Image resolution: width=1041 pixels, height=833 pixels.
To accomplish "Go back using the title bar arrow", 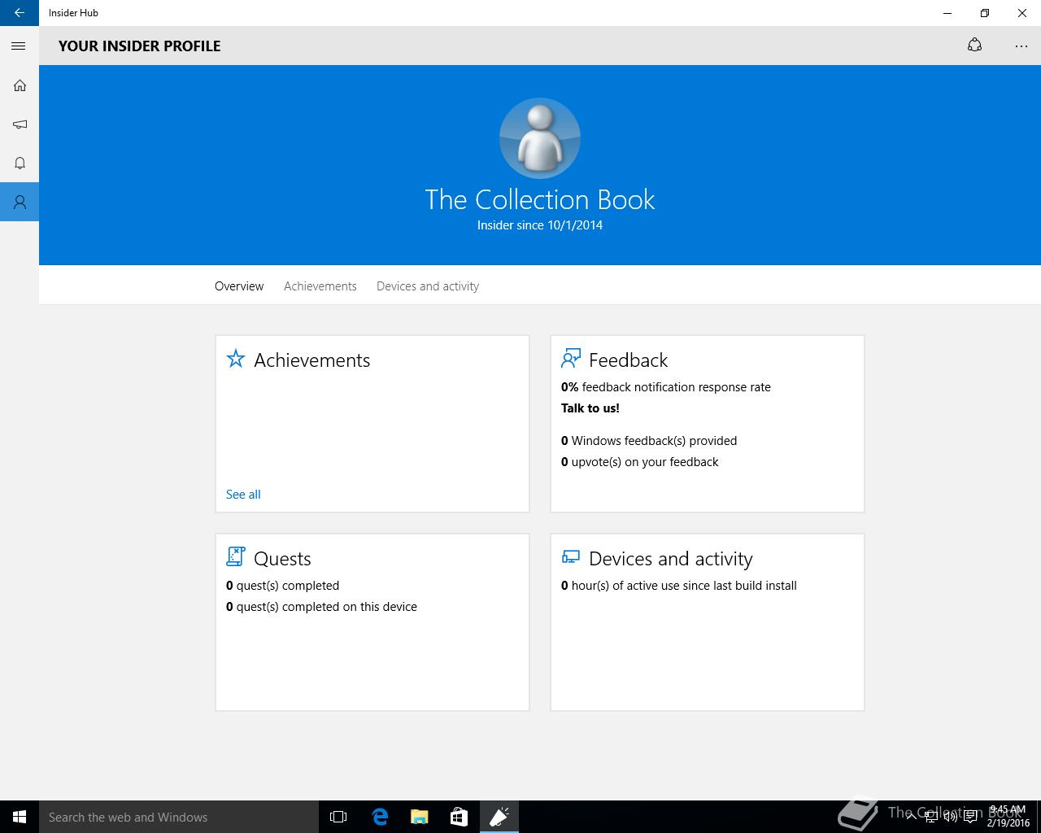I will [x=20, y=13].
